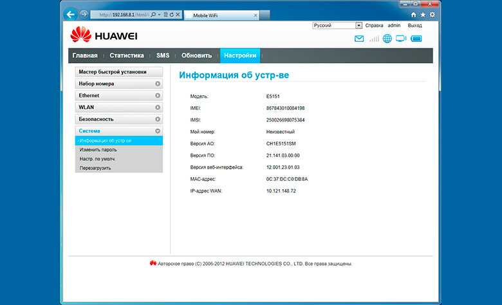Expand the Ethernet sidebar section

pyautogui.click(x=119, y=95)
